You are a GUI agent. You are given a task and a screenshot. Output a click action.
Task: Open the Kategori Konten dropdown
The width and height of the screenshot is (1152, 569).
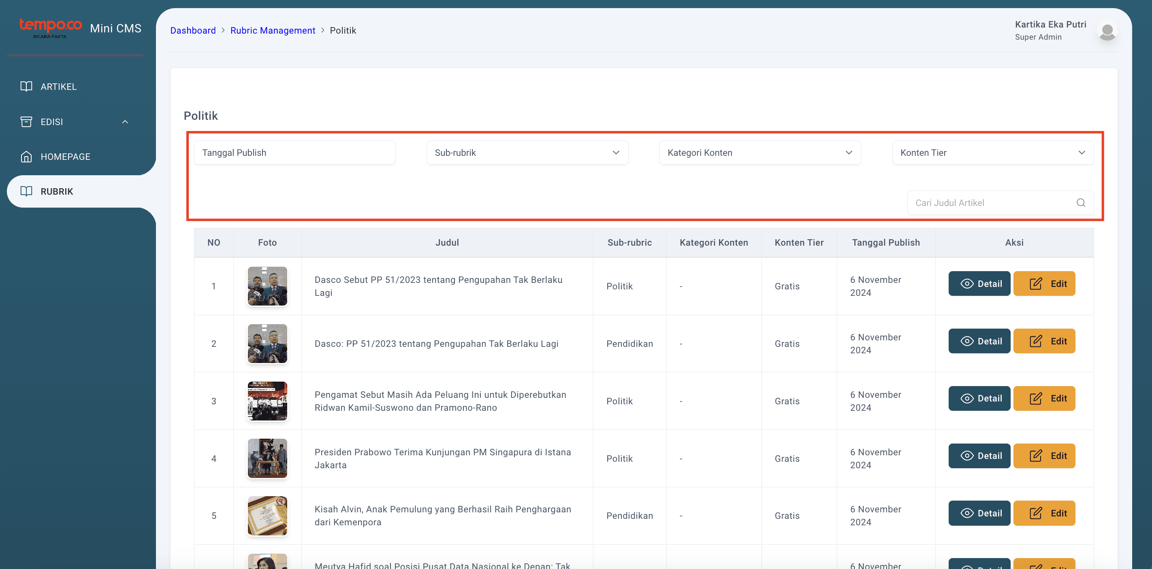tap(760, 153)
